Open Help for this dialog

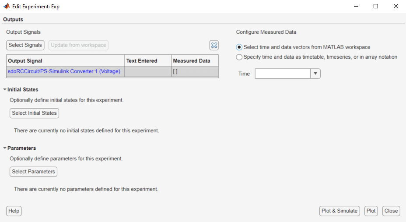[x=14, y=211]
